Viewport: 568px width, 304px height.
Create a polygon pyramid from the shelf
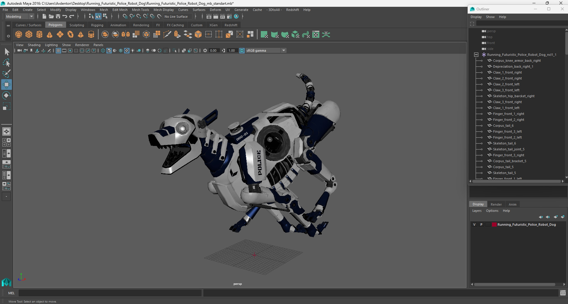81,35
